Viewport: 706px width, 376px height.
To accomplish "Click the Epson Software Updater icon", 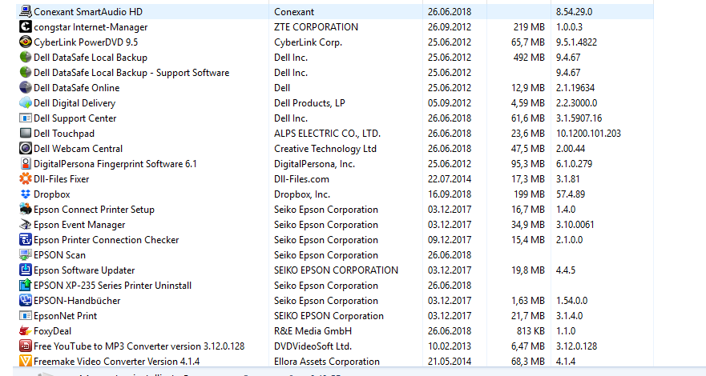I will [x=26, y=270].
